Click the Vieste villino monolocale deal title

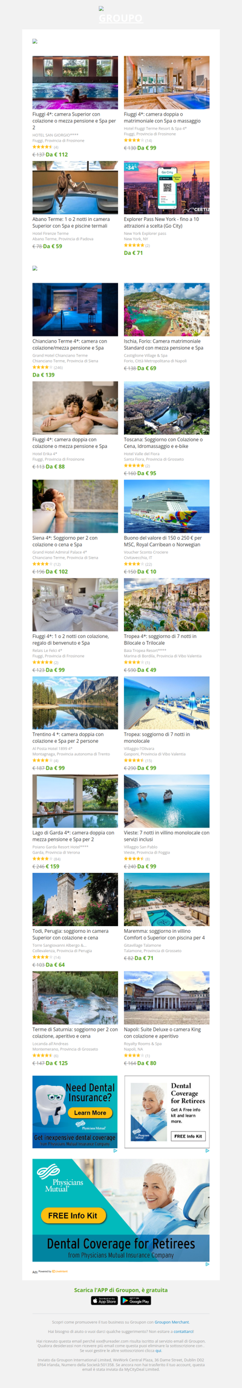point(166,836)
